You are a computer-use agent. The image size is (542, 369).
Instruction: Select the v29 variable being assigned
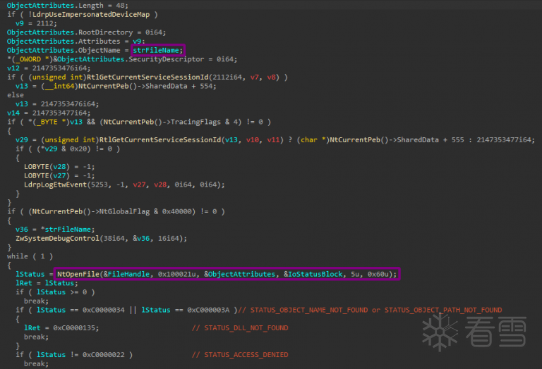click(x=22, y=140)
